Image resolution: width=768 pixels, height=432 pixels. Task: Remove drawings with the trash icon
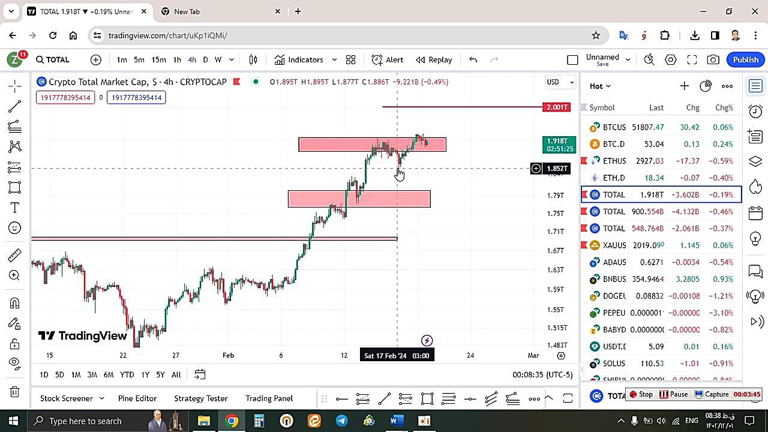tap(15, 392)
